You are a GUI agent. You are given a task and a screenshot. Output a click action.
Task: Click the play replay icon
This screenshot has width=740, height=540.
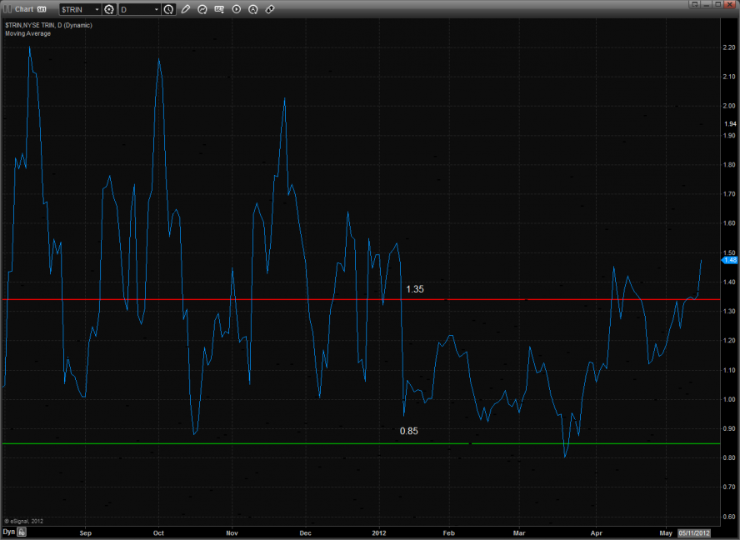pos(237,9)
